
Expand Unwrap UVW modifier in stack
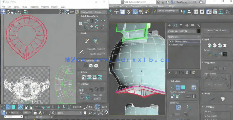[173, 41]
